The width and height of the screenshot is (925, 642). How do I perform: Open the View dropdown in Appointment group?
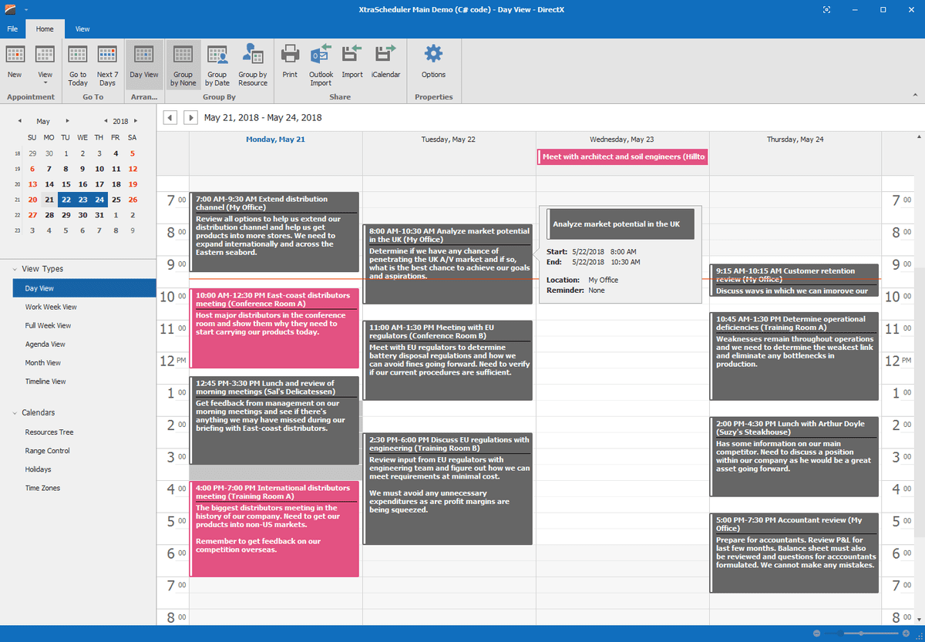click(45, 64)
